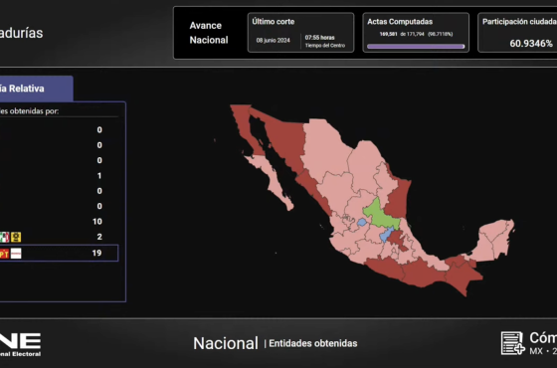The width and height of the screenshot is (557, 368).
Task: Click the Participación ciudadana percentage box
Action: tap(517, 33)
